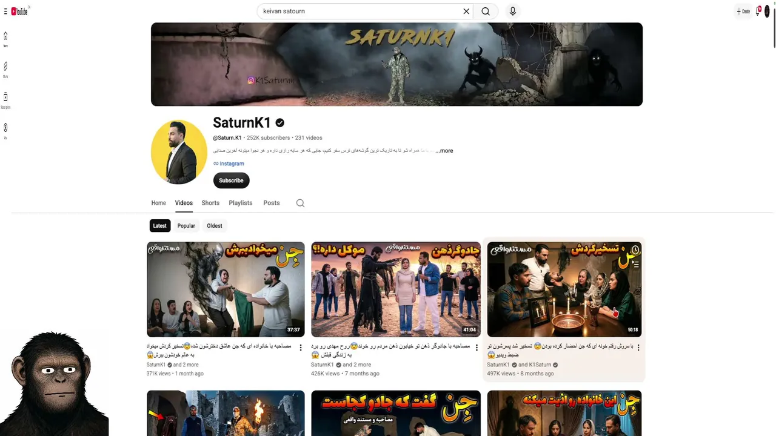Open the channel Shorts tab
This screenshot has height=436, width=776.
pyautogui.click(x=210, y=203)
